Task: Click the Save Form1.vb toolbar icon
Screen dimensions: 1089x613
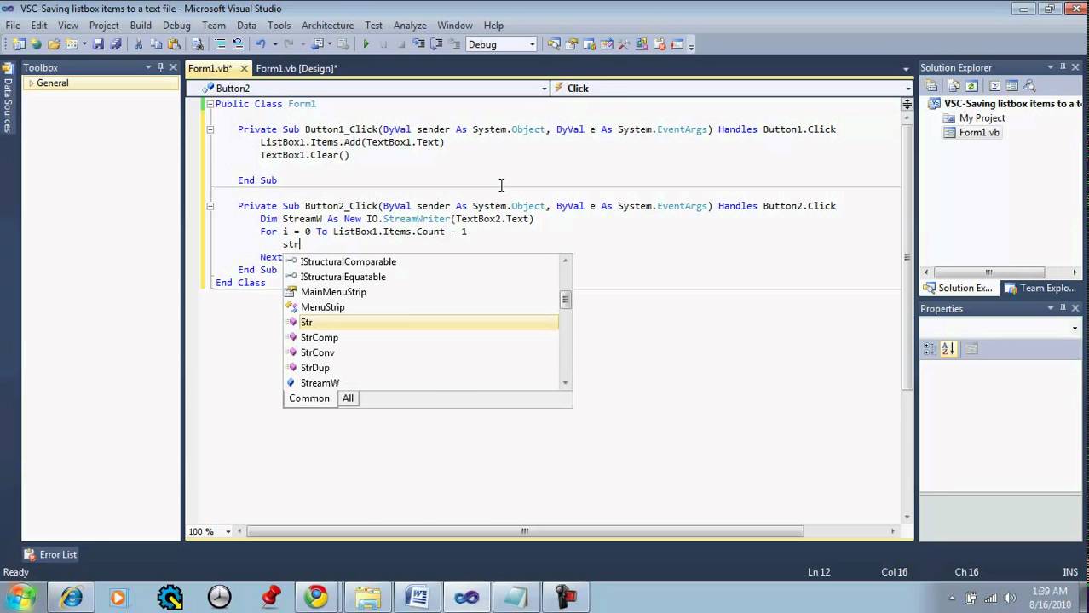Action: pos(99,44)
